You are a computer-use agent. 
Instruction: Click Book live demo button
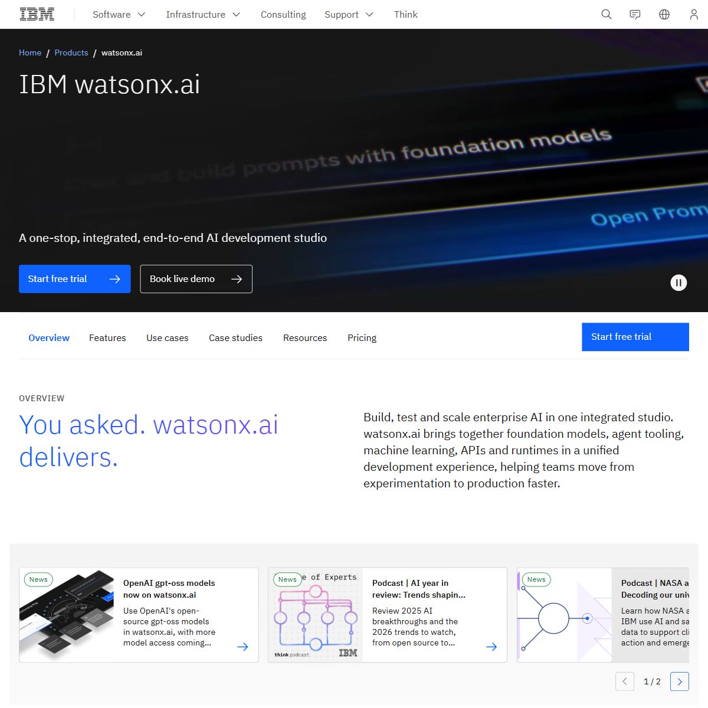point(196,279)
